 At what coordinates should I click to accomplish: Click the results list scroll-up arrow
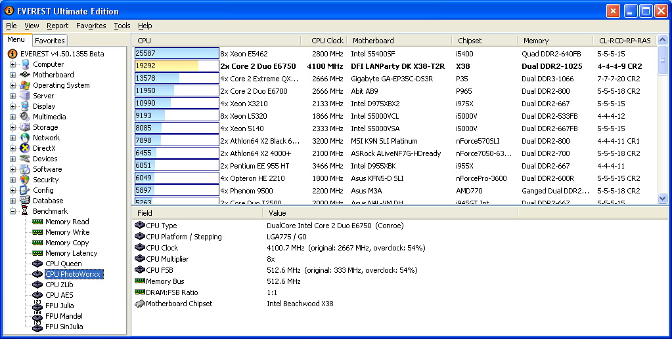click(662, 40)
